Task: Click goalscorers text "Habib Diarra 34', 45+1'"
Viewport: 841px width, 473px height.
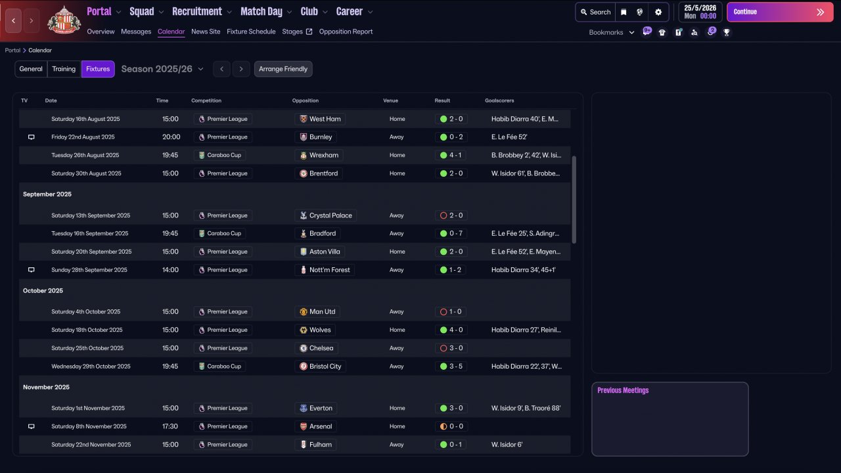Action: coord(523,270)
